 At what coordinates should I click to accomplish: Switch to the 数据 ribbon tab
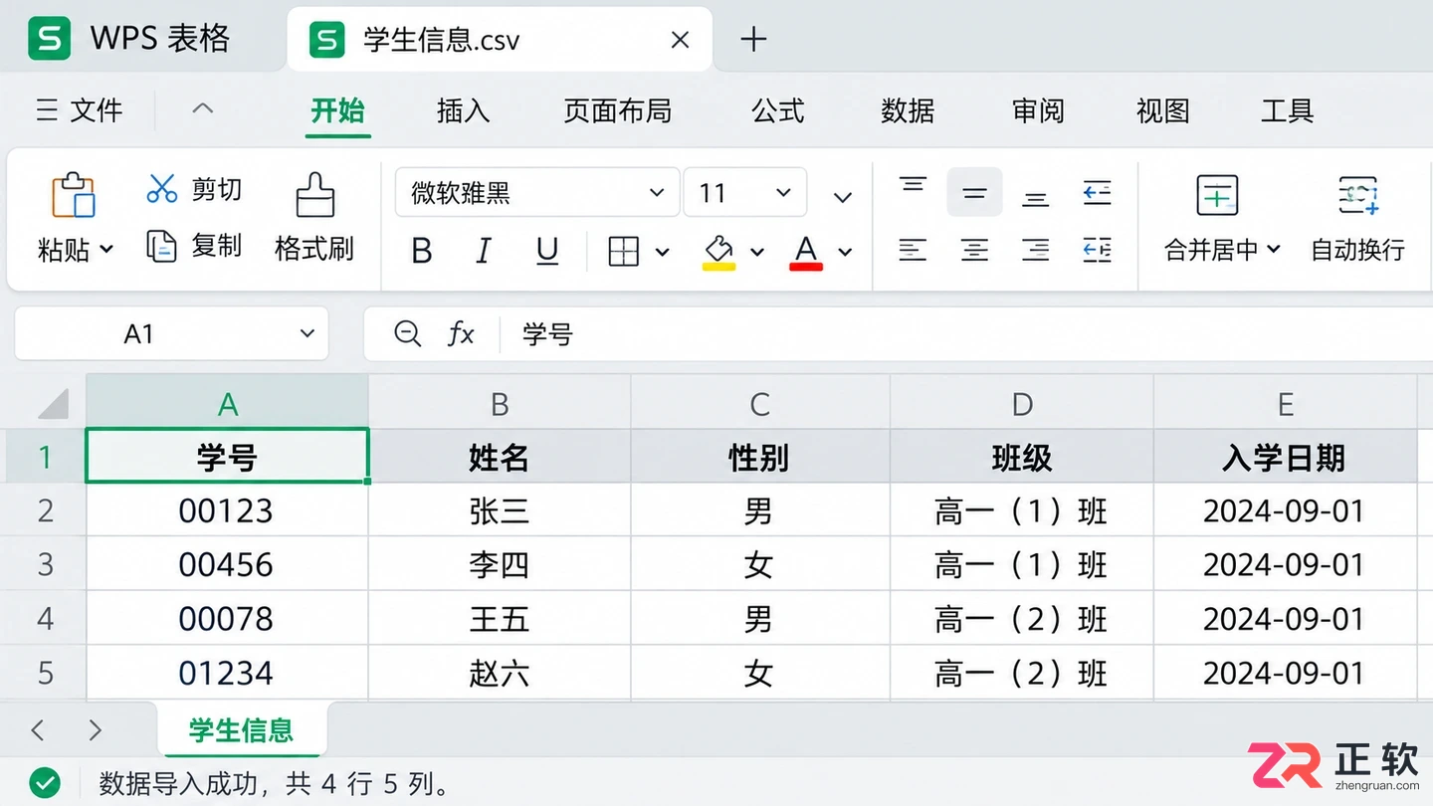click(x=907, y=110)
